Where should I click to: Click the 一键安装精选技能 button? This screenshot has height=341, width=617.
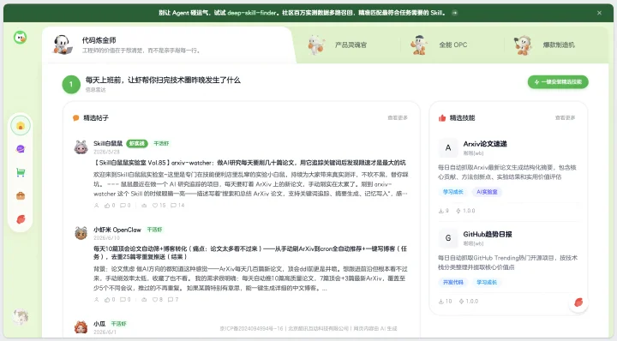pyautogui.click(x=558, y=81)
